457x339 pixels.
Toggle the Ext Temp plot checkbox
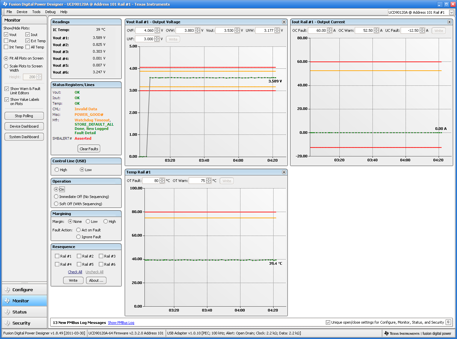point(28,41)
